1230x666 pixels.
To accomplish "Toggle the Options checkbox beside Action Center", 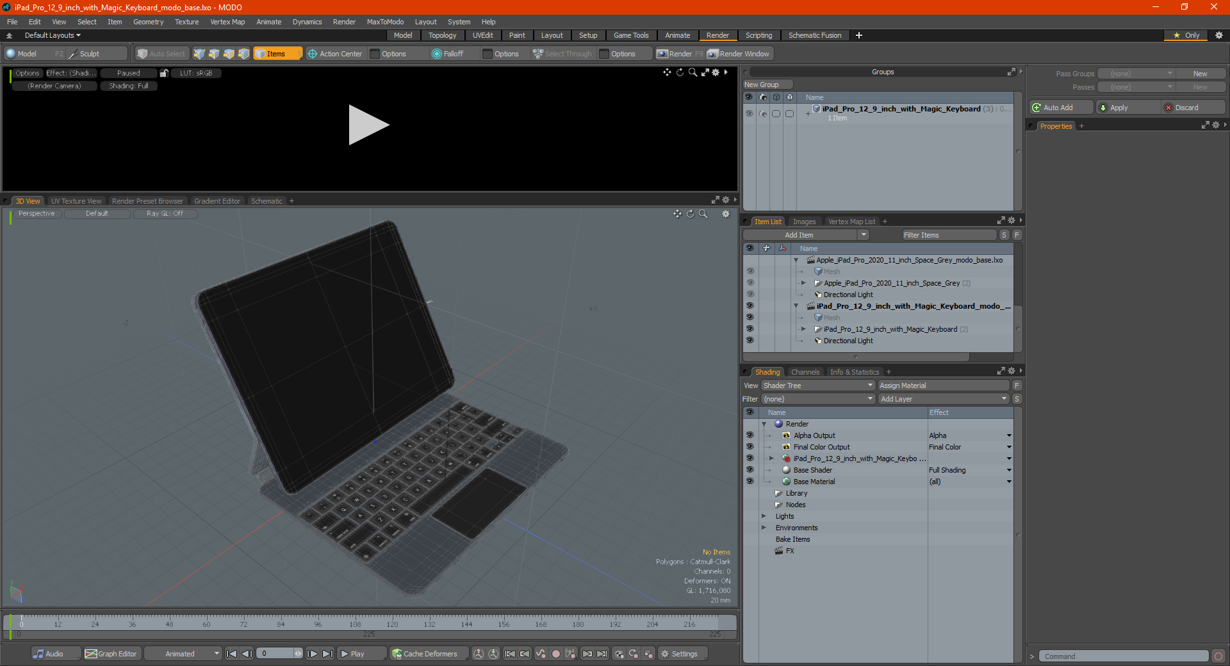I will (x=375, y=54).
